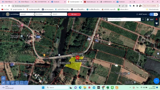Open the LandsMaps hamburger menu
Viewport: 160px width, 90px height.
pos(3,14)
